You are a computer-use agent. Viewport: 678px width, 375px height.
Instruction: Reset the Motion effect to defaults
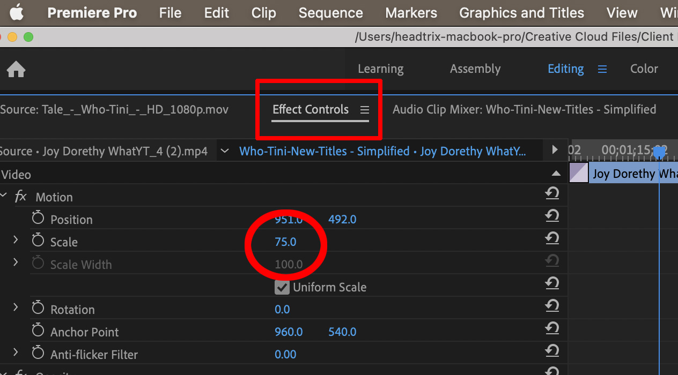click(x=552, y=193)
